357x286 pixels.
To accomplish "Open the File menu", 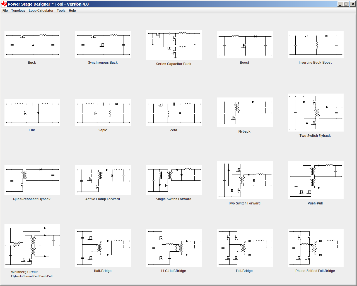I will [x=5, y=11].
